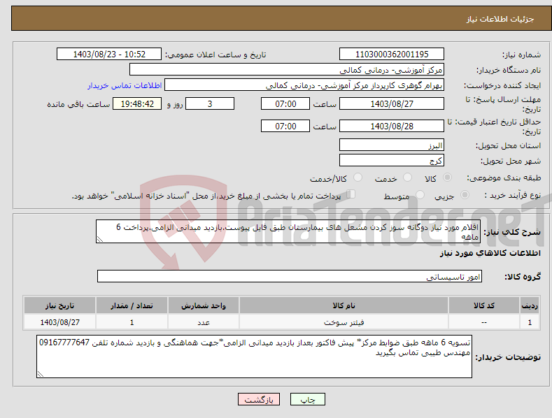This screenshot has height=418, width=552.
Task: Click the کد کالا cell showing --
Action: click(484, 322)
